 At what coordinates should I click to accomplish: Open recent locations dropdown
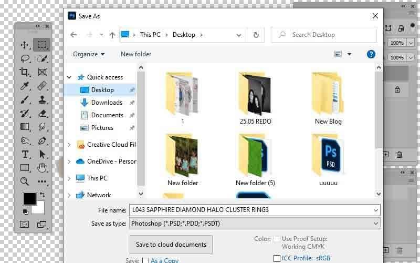click(x=101, y=35)
